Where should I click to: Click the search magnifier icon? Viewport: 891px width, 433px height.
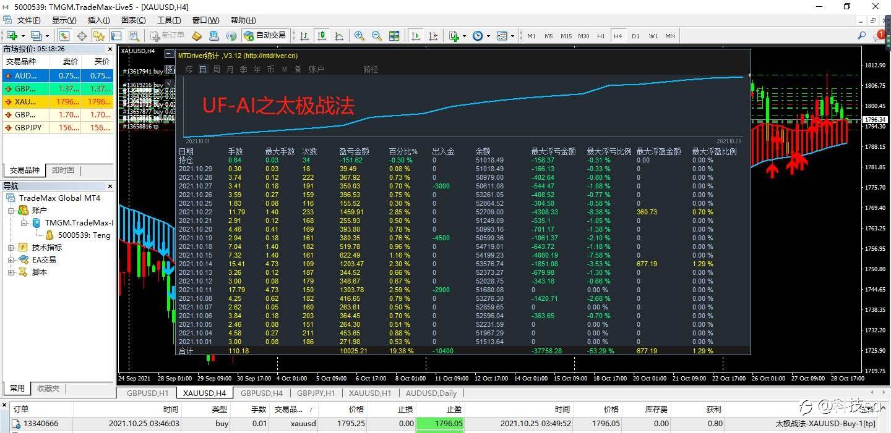(x=861, y=36)
